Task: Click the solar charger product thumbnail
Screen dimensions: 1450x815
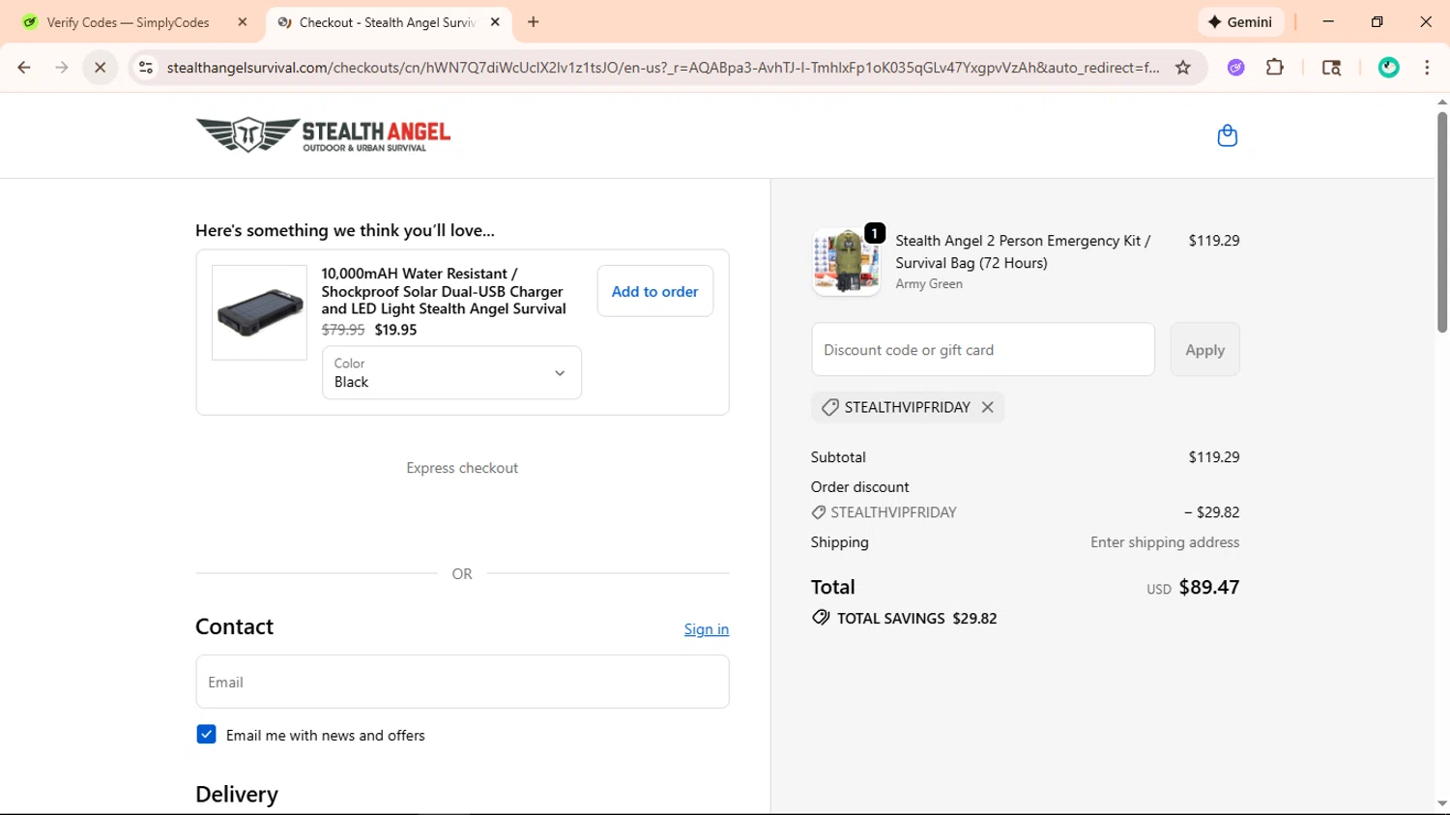Action: tap(259, 312)
